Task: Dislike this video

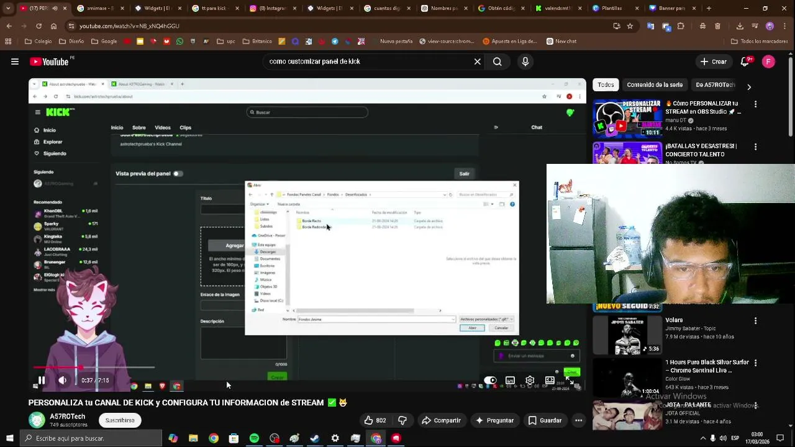Action: click(x=402, y=420)
